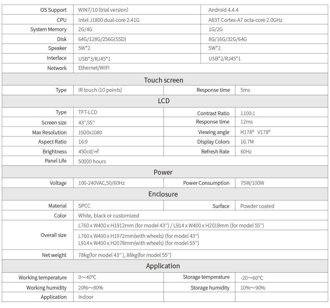Viewport: 330px width, 308px height.
Task: Select the A83T Cortex-A7 octa-core text
Action: [245, 20]
